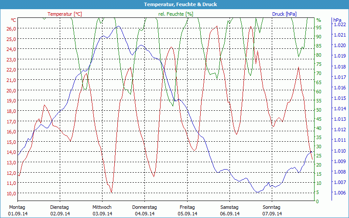Click the 'Donnerstag' day label

(x=144, y=208)
